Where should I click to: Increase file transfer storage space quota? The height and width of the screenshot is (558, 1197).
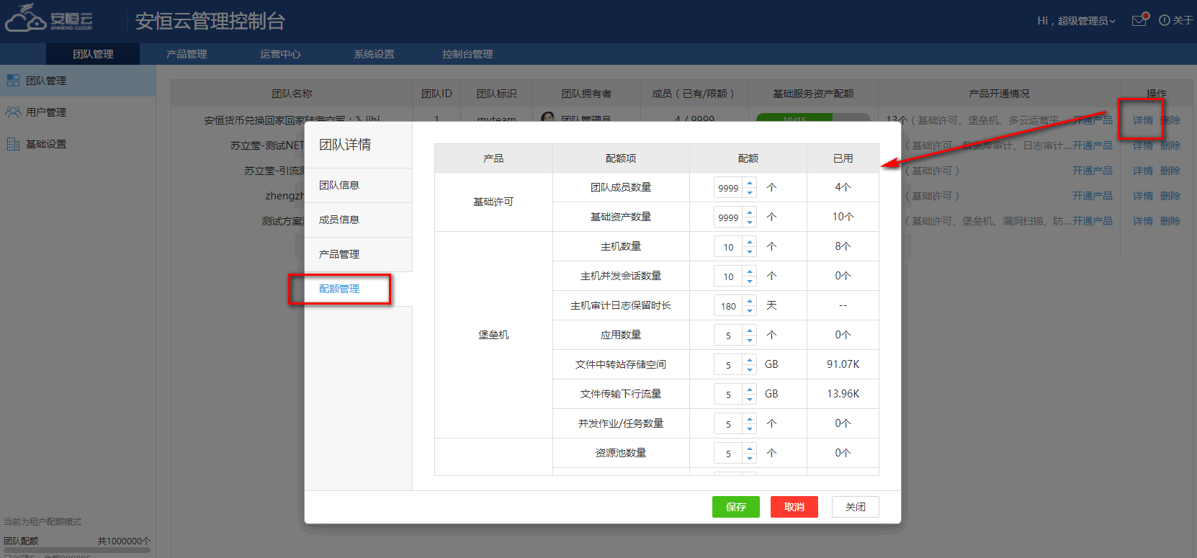click(750, 360)
